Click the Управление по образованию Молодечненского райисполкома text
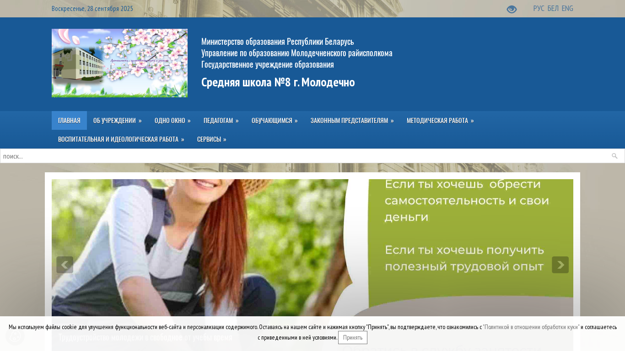 pyautogui.click(x=297, y=53)
